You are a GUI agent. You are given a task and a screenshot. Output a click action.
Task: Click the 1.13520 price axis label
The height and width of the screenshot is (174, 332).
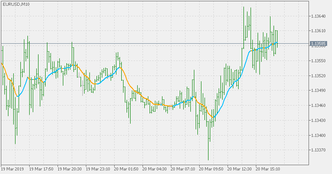[x=318, y=76]
